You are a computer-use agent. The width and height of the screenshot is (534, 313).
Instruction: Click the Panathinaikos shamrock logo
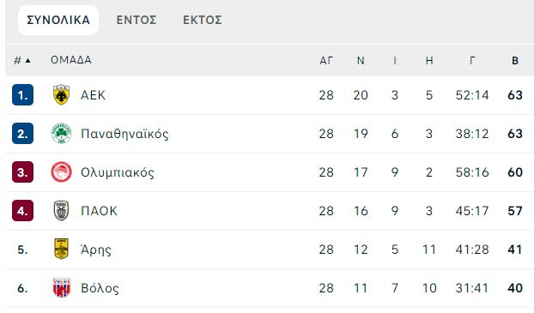click(61, 134)
